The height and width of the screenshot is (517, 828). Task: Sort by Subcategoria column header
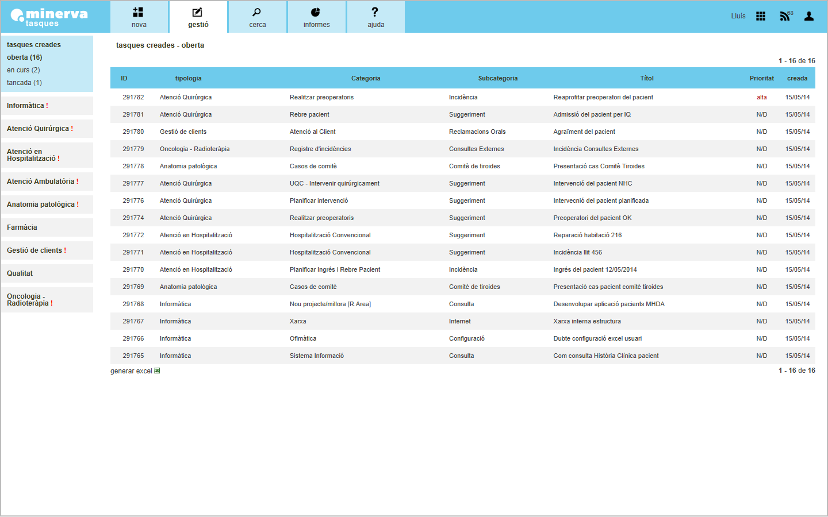(498, 78)
